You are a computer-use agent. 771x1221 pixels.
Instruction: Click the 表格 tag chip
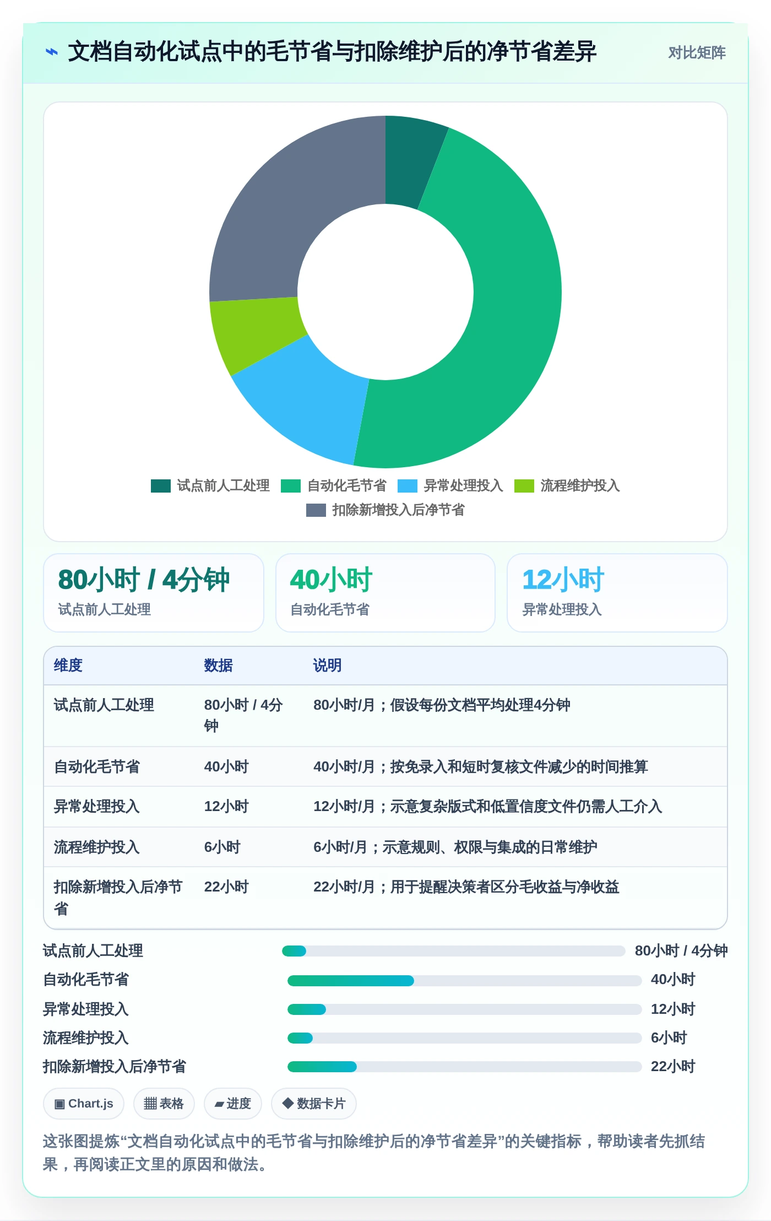point(164,1104)
